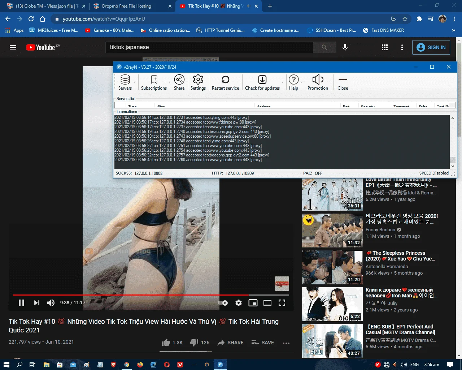
Task: Toggle the autoplay switch in player
Action: click(223, 303)
